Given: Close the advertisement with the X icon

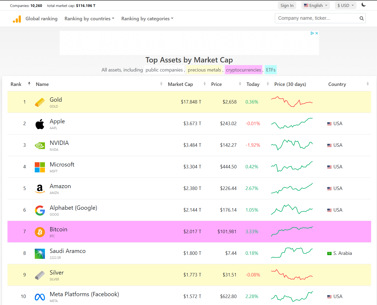Looking at the screenshot, I should pyautogui.click(x=317, y=33).
